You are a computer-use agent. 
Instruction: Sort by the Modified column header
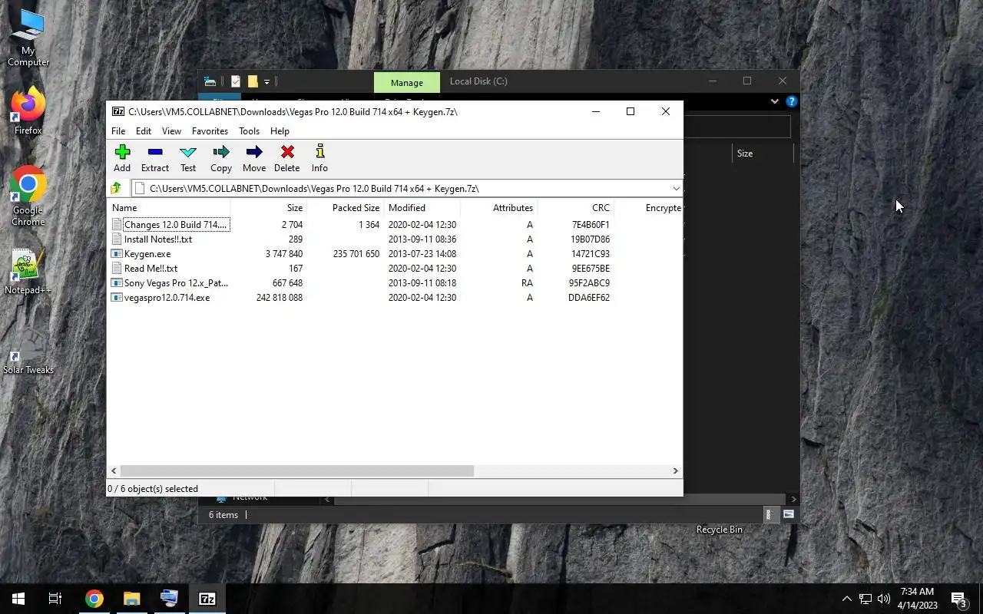pyautogui.click(x=422, y=208)
